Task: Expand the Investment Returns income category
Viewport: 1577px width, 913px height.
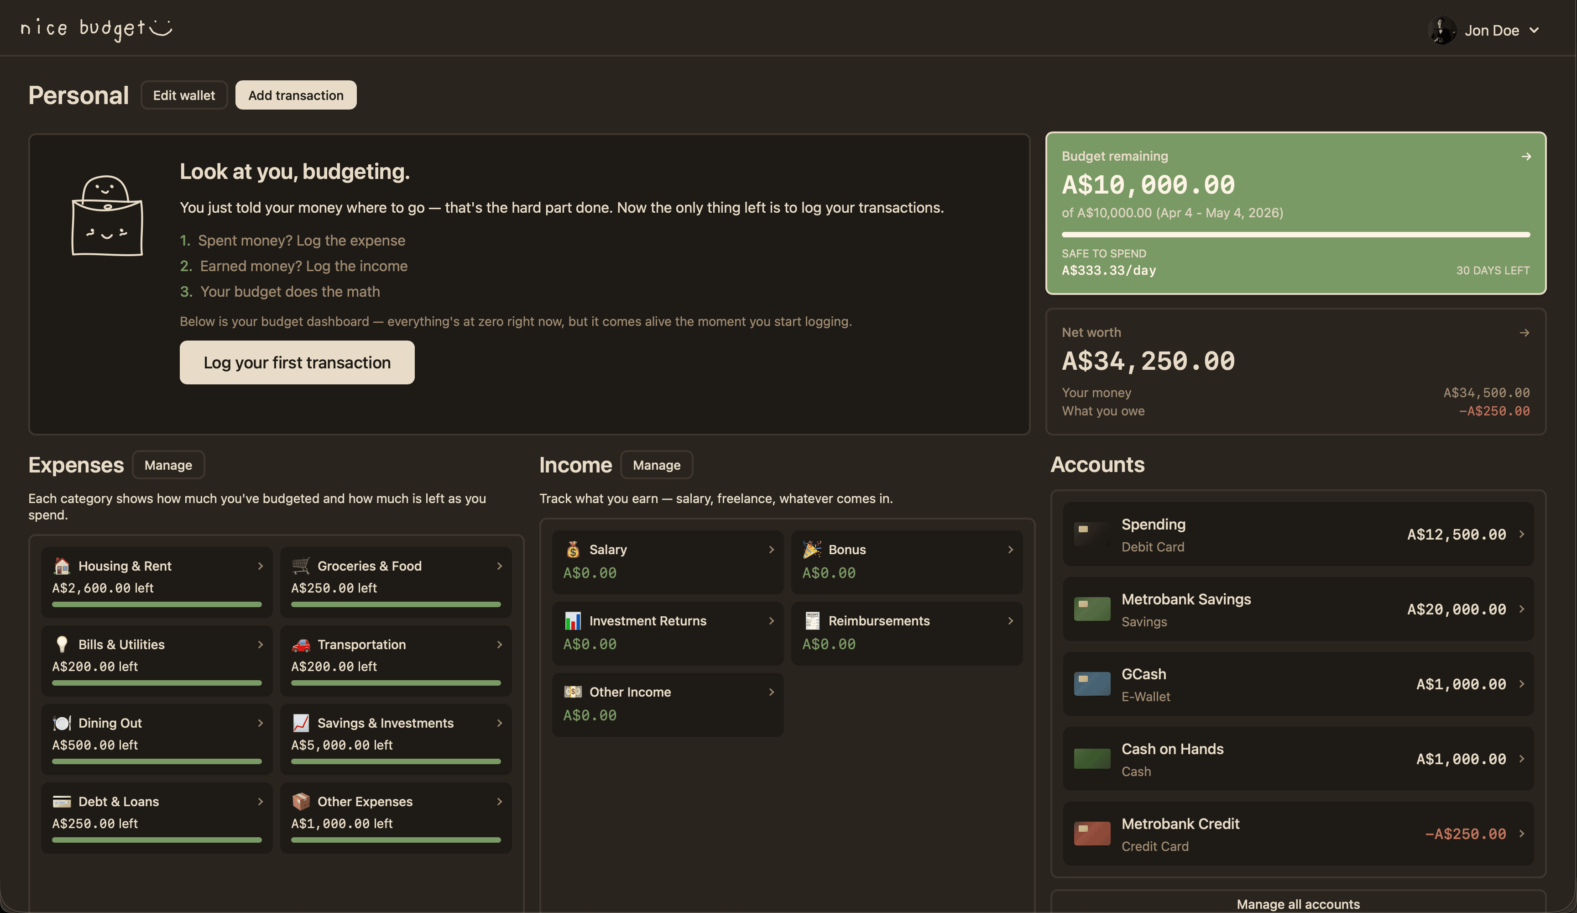Action: tap(771, 620)
